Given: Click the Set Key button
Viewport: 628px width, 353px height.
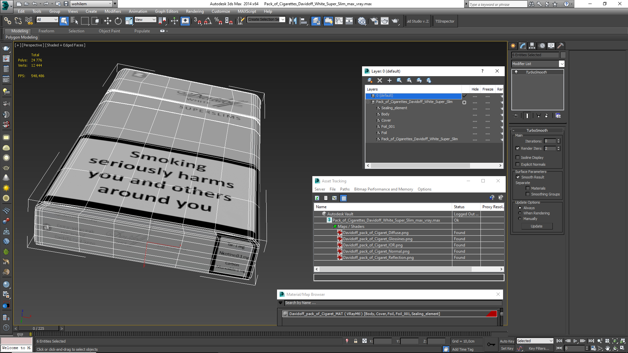Looking at the screenshot, I should (507, 348).
